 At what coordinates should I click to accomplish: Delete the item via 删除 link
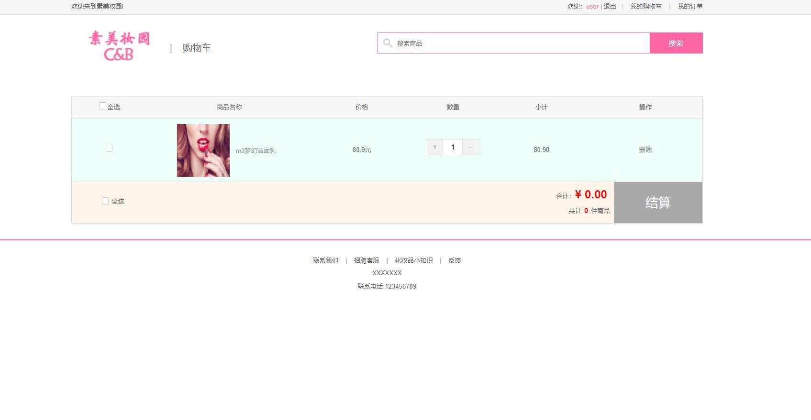[x=645, y=150]
